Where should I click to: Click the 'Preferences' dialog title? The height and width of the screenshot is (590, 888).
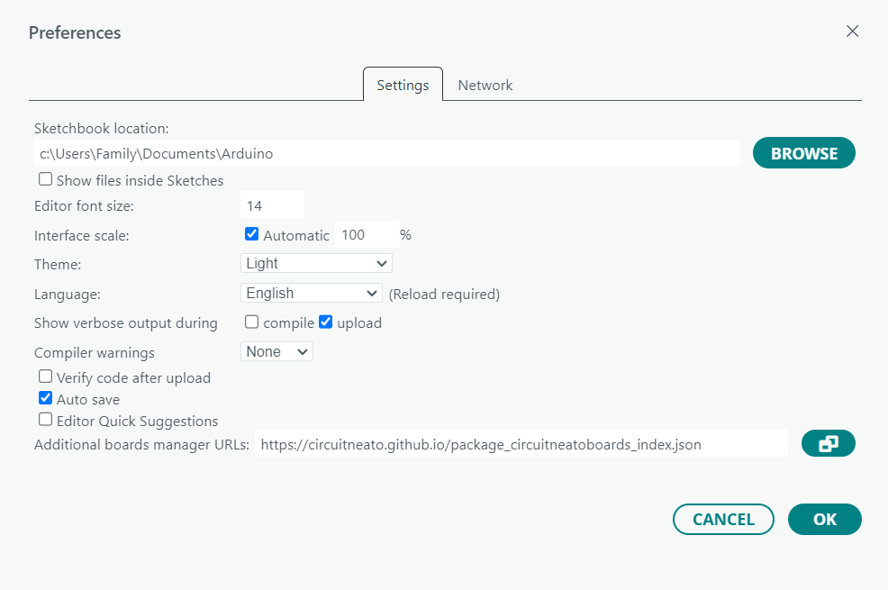point(75,32)
